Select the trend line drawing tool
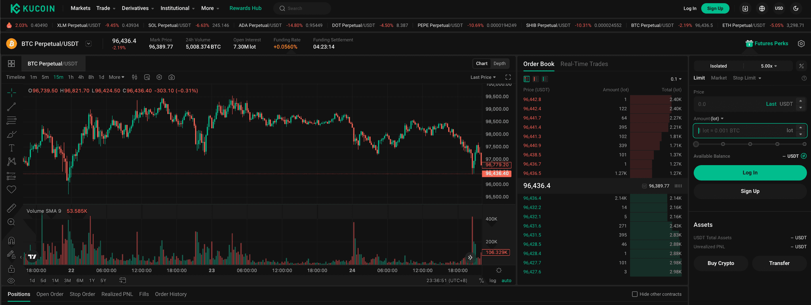Viewport: 811px width, 305px height. point(11,107)
